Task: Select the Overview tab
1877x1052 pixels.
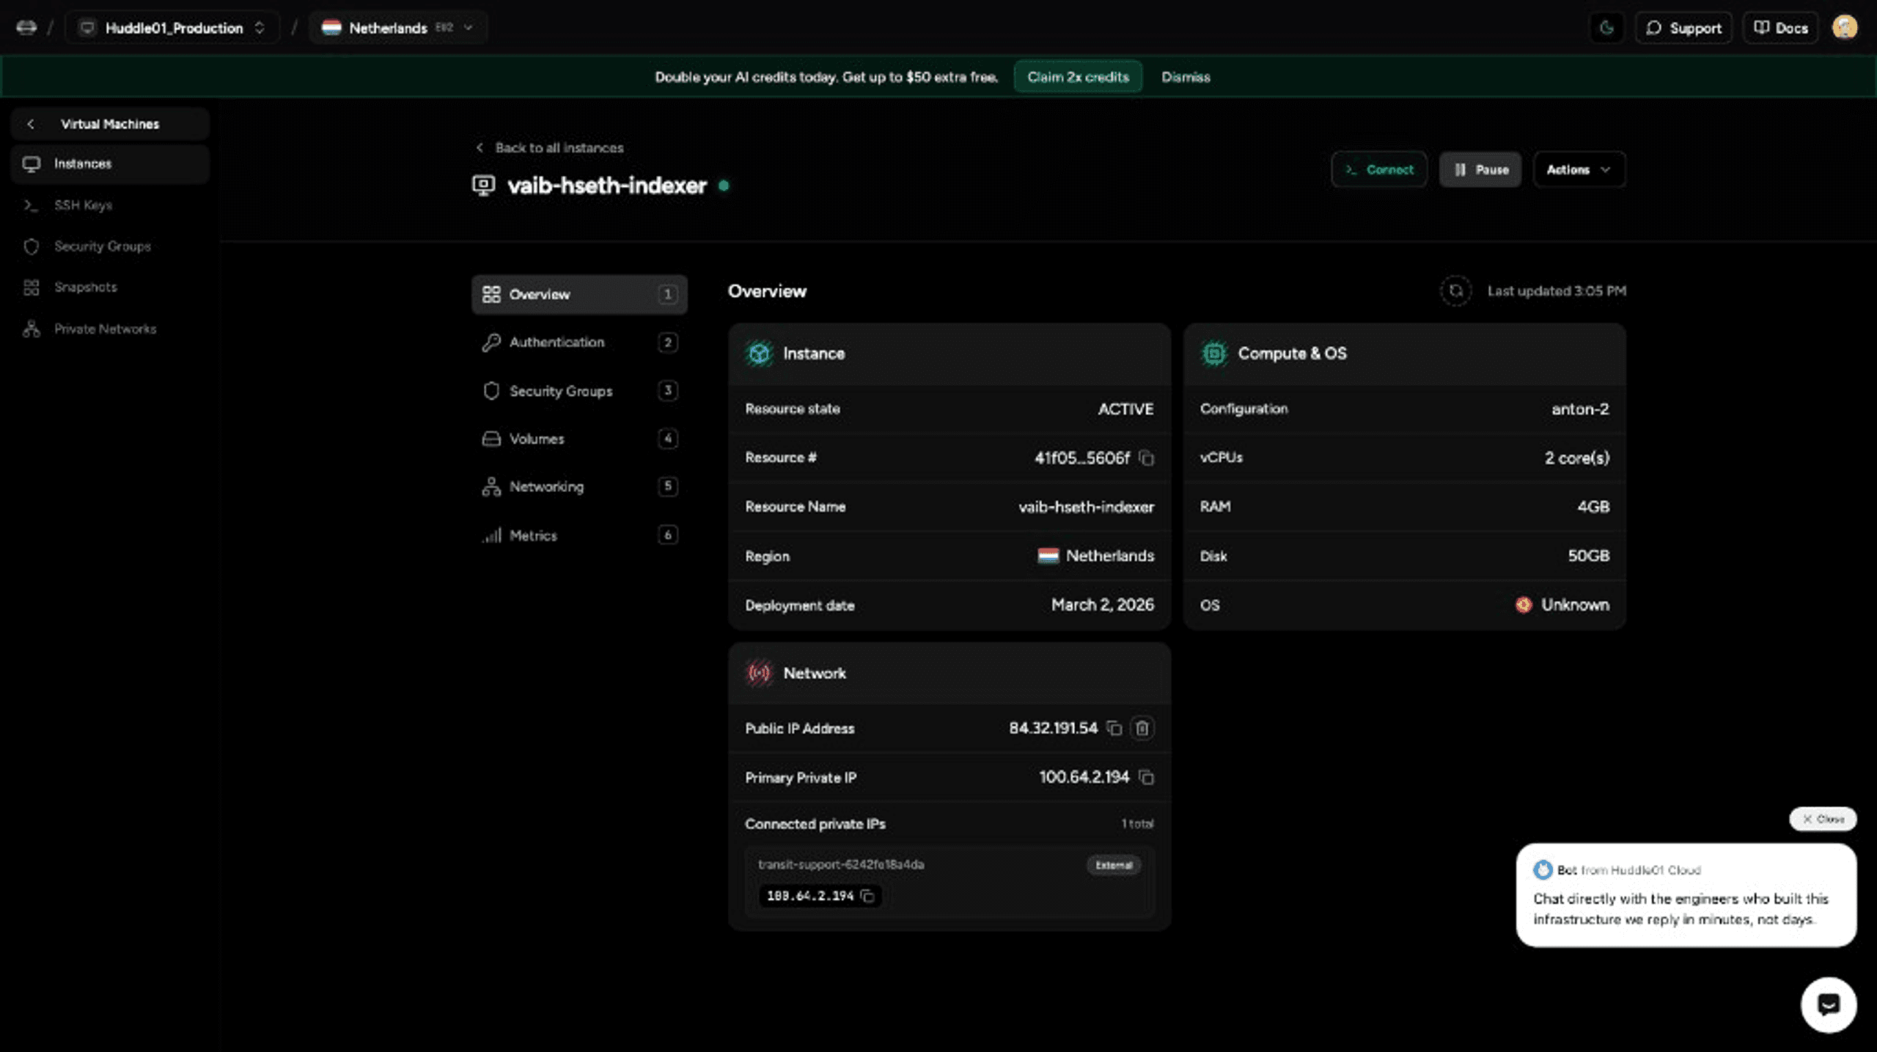Action: tap(579, 295)
